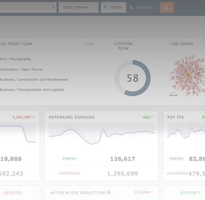The image size is (205, 200).
Task: Select Business / Construction and Maintenance topic
Action: point(34,80)
